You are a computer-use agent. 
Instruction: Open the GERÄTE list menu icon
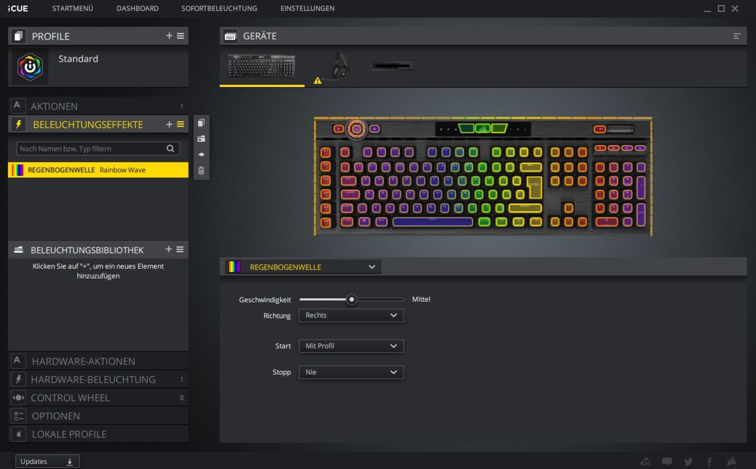click(x=737, y=36)
